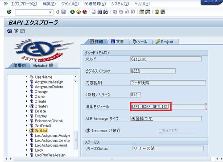Open the command field dropdown arrow
The image size is (223, 162).
pos(50,12)
